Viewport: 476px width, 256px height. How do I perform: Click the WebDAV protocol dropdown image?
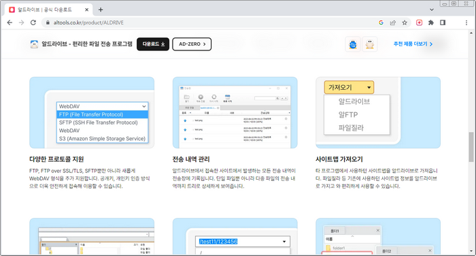click(92, 112)
